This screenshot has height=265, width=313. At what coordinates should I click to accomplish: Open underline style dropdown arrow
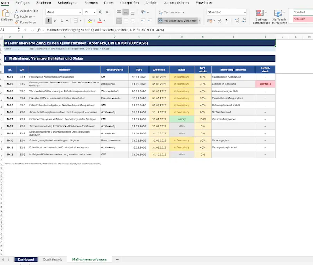(67, 21)
